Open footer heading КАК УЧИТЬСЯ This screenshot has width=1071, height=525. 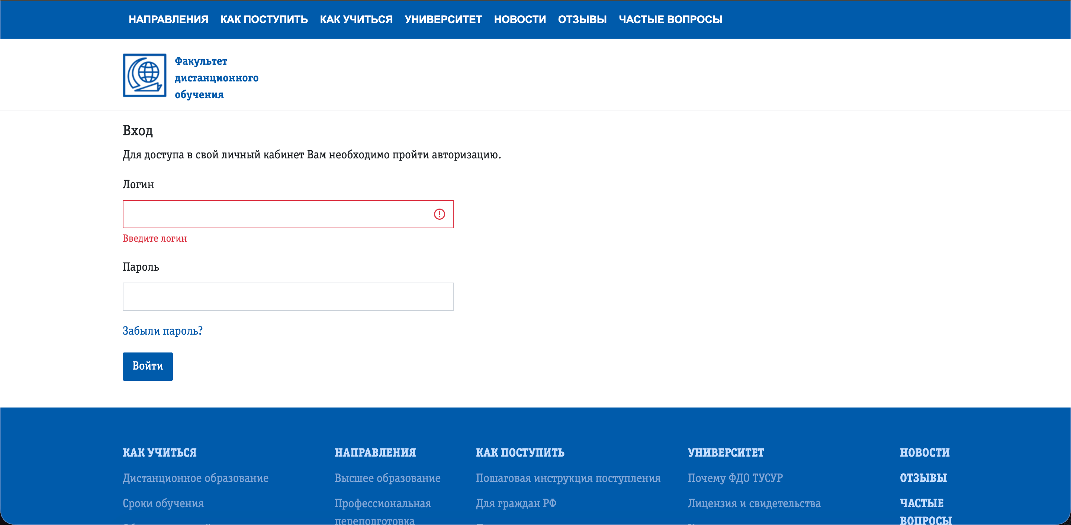pyautogui.click(x=160, y=452)
